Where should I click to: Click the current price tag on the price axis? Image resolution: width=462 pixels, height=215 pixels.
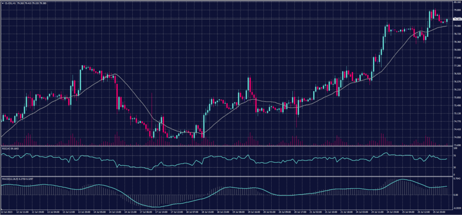457,19
